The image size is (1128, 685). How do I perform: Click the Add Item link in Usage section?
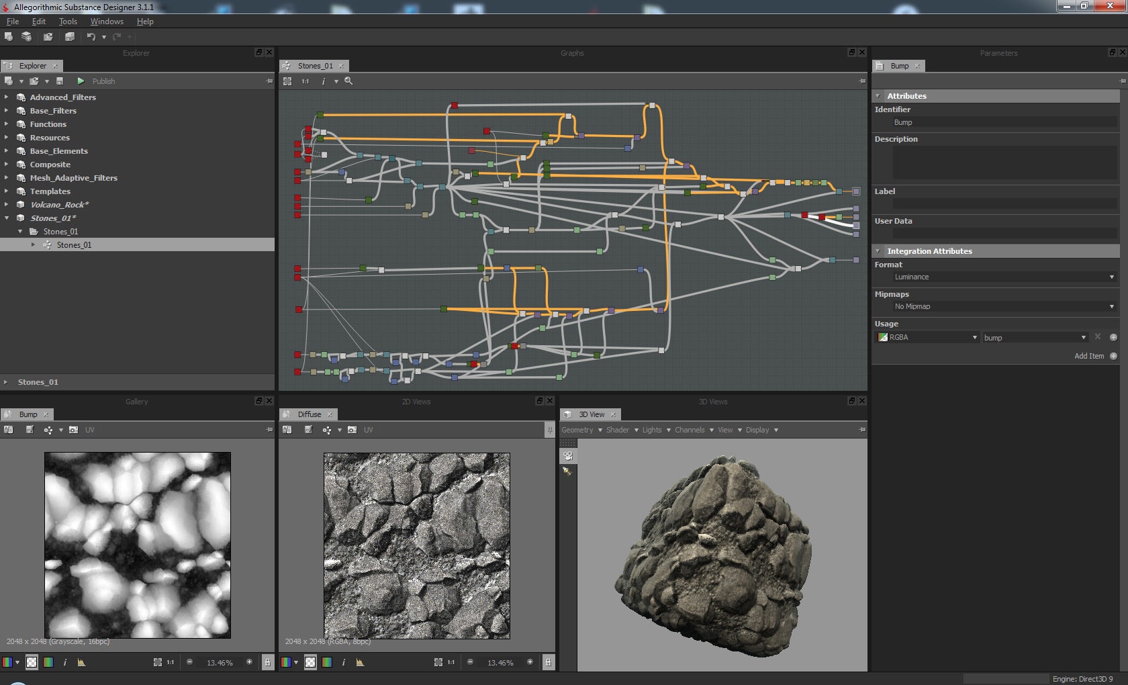click(x=1090, y=356)
